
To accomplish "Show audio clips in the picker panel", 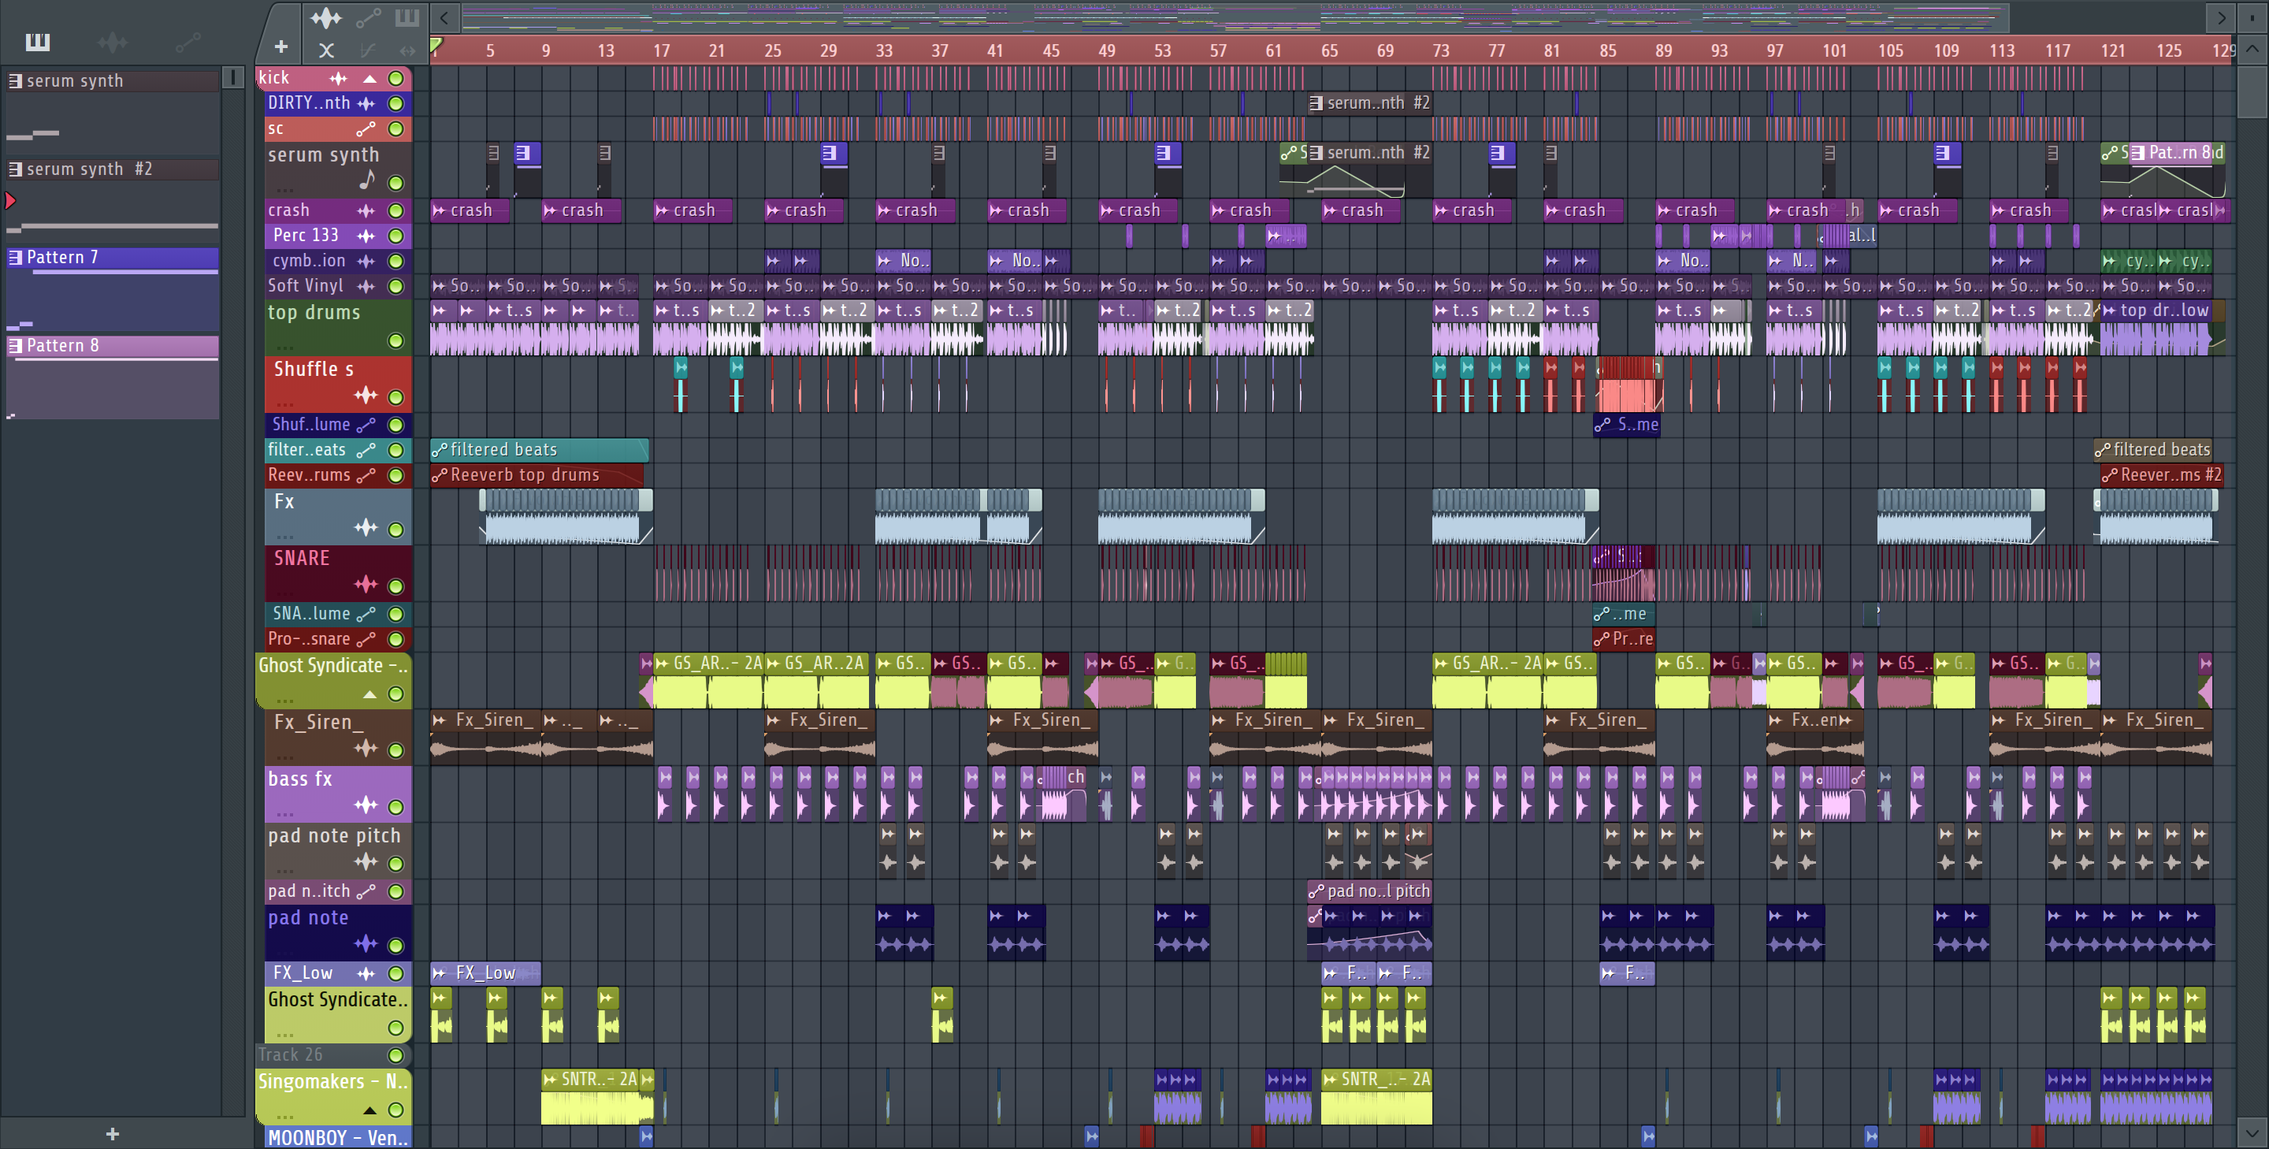I will pos(112,42).
